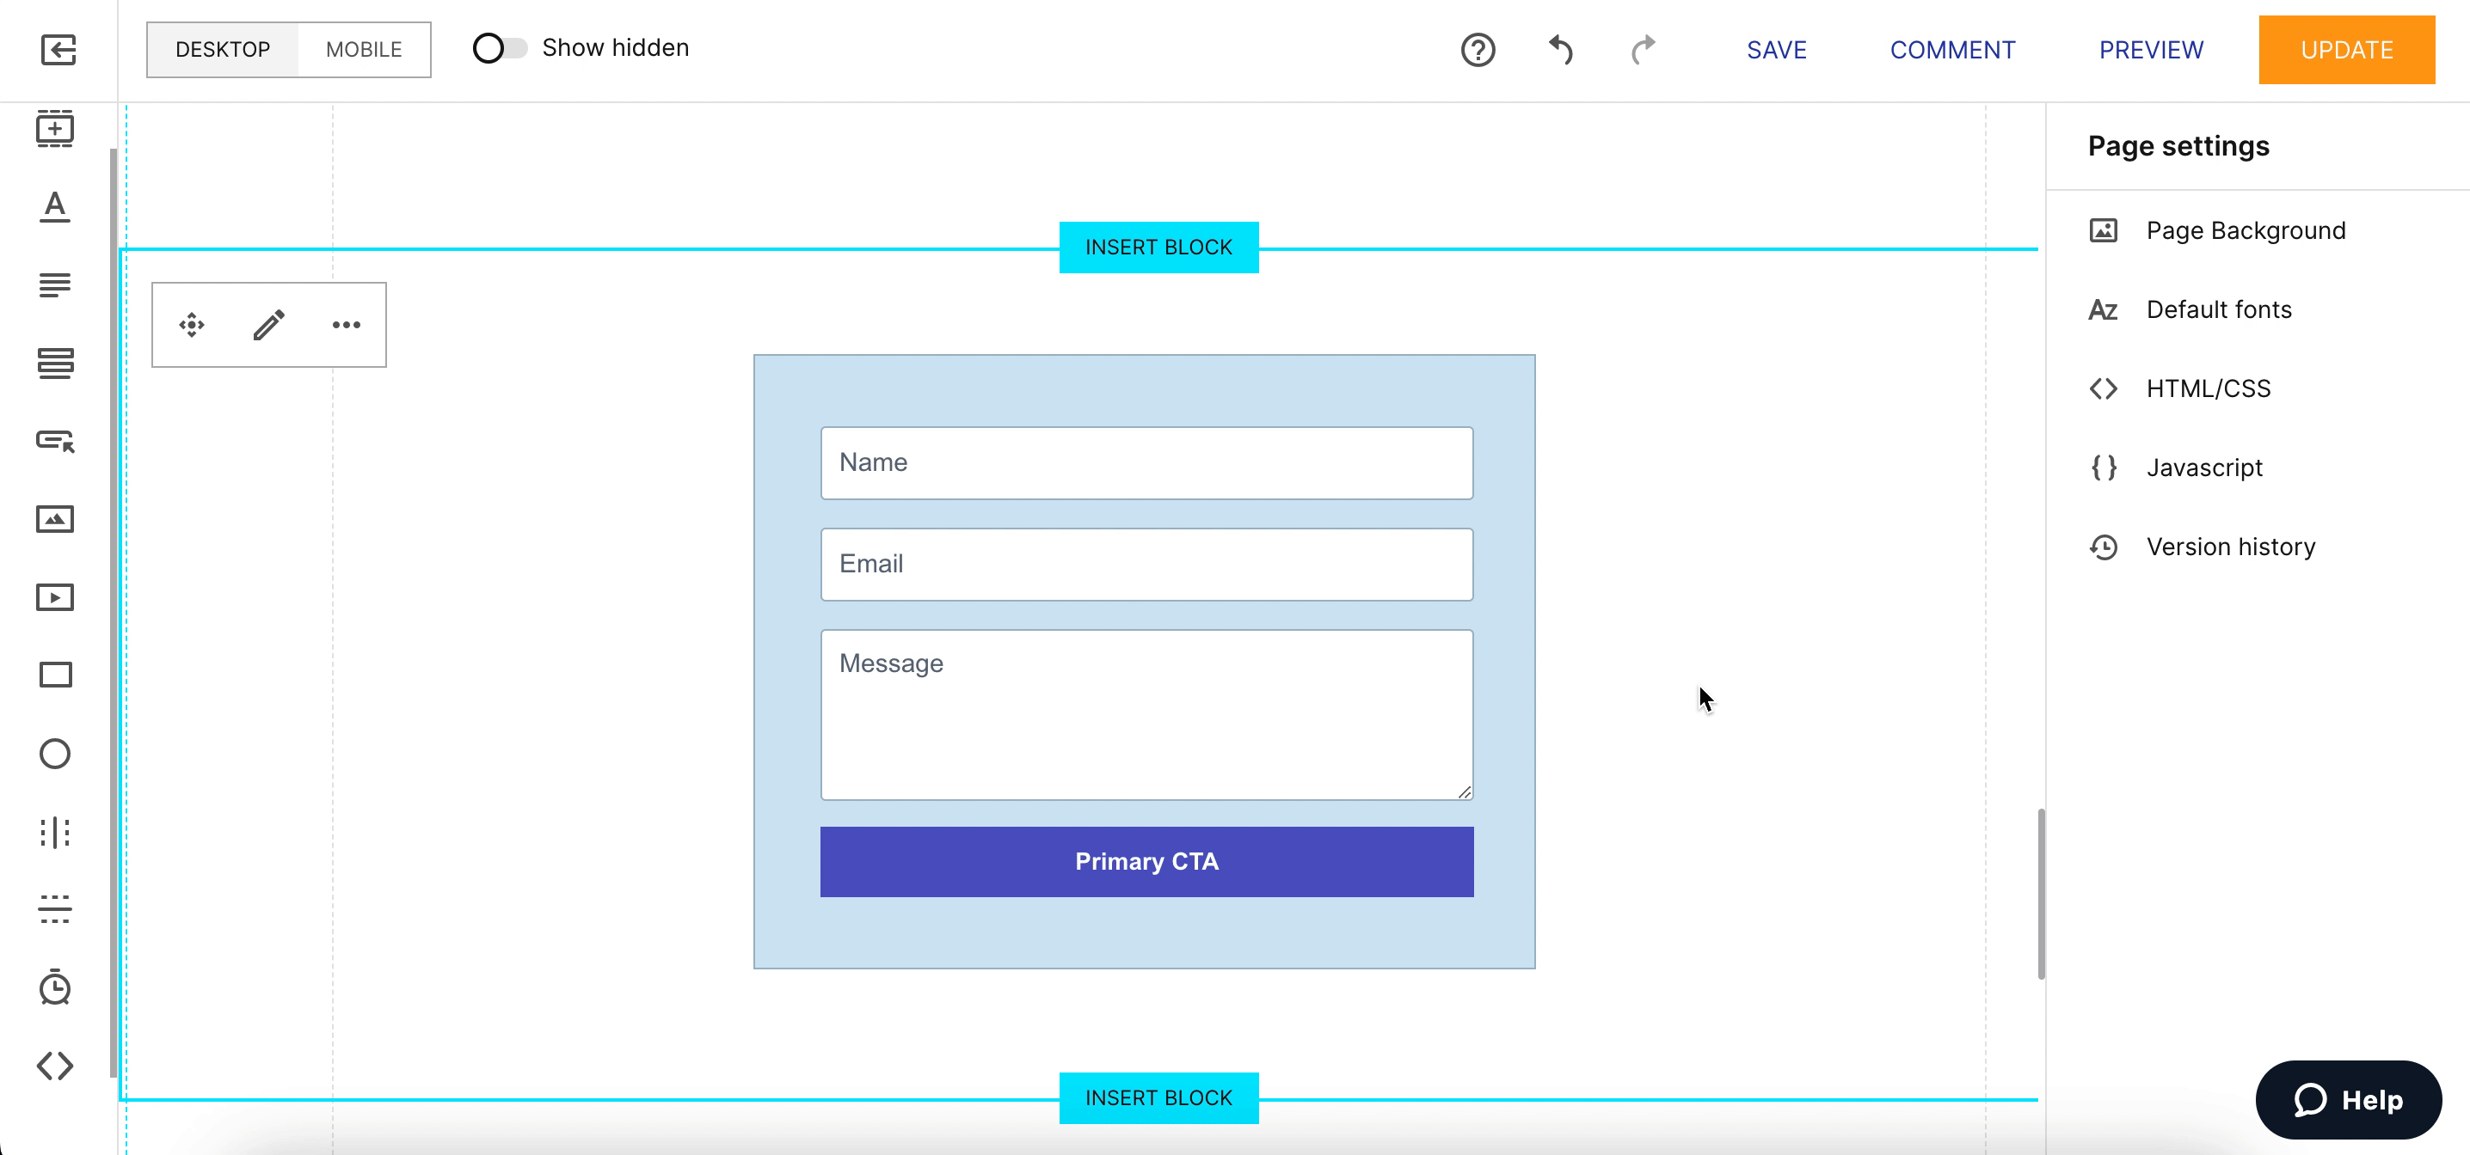Pick the paragraph text tool
The height and width of the screenshot is (1155, 2470).
pos(55,284)
